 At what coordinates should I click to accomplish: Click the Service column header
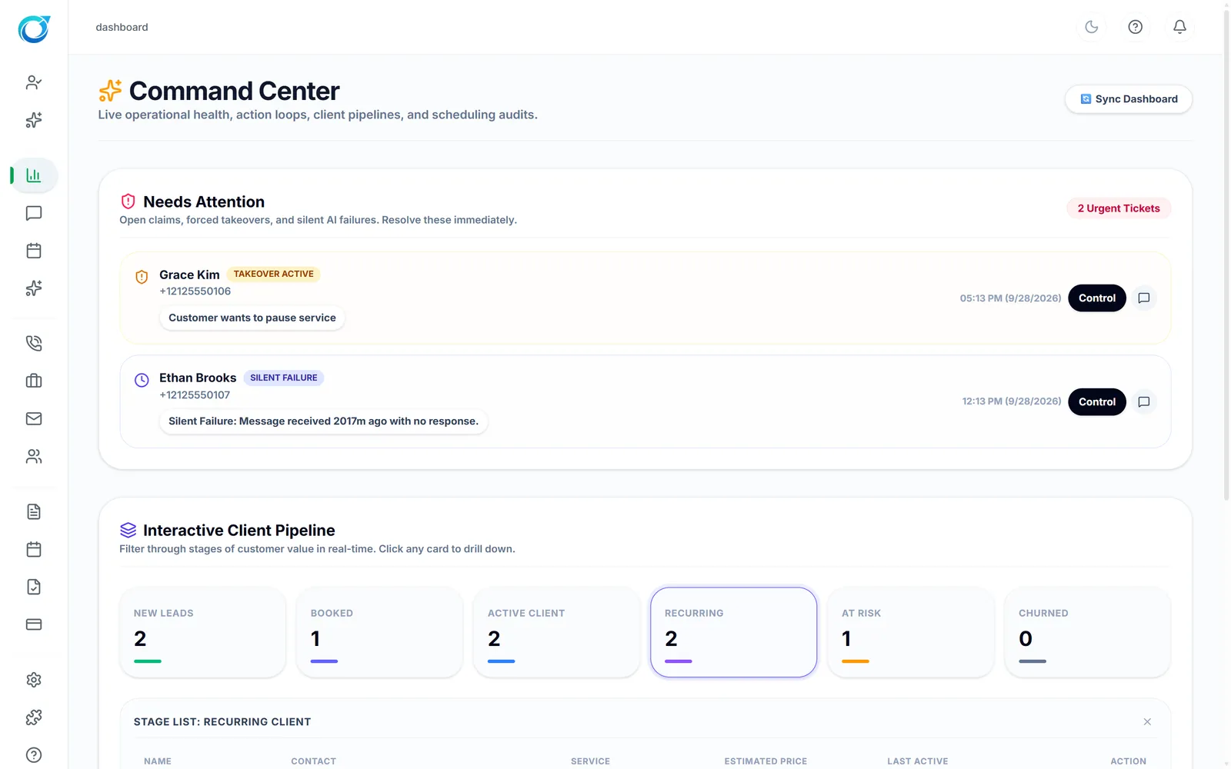tap(590, 761)
